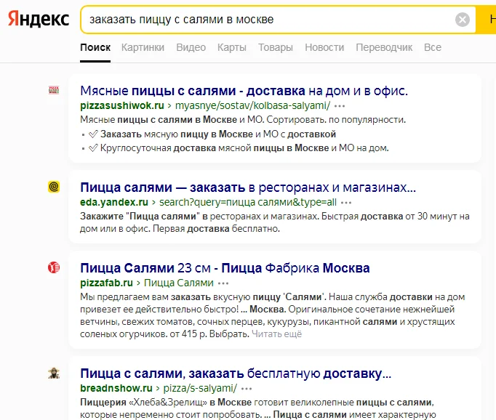This screenshot has width=496, height=420.
Task: Open result 'Пицца салями — заказать в ресторанах'
Action: 248,187
